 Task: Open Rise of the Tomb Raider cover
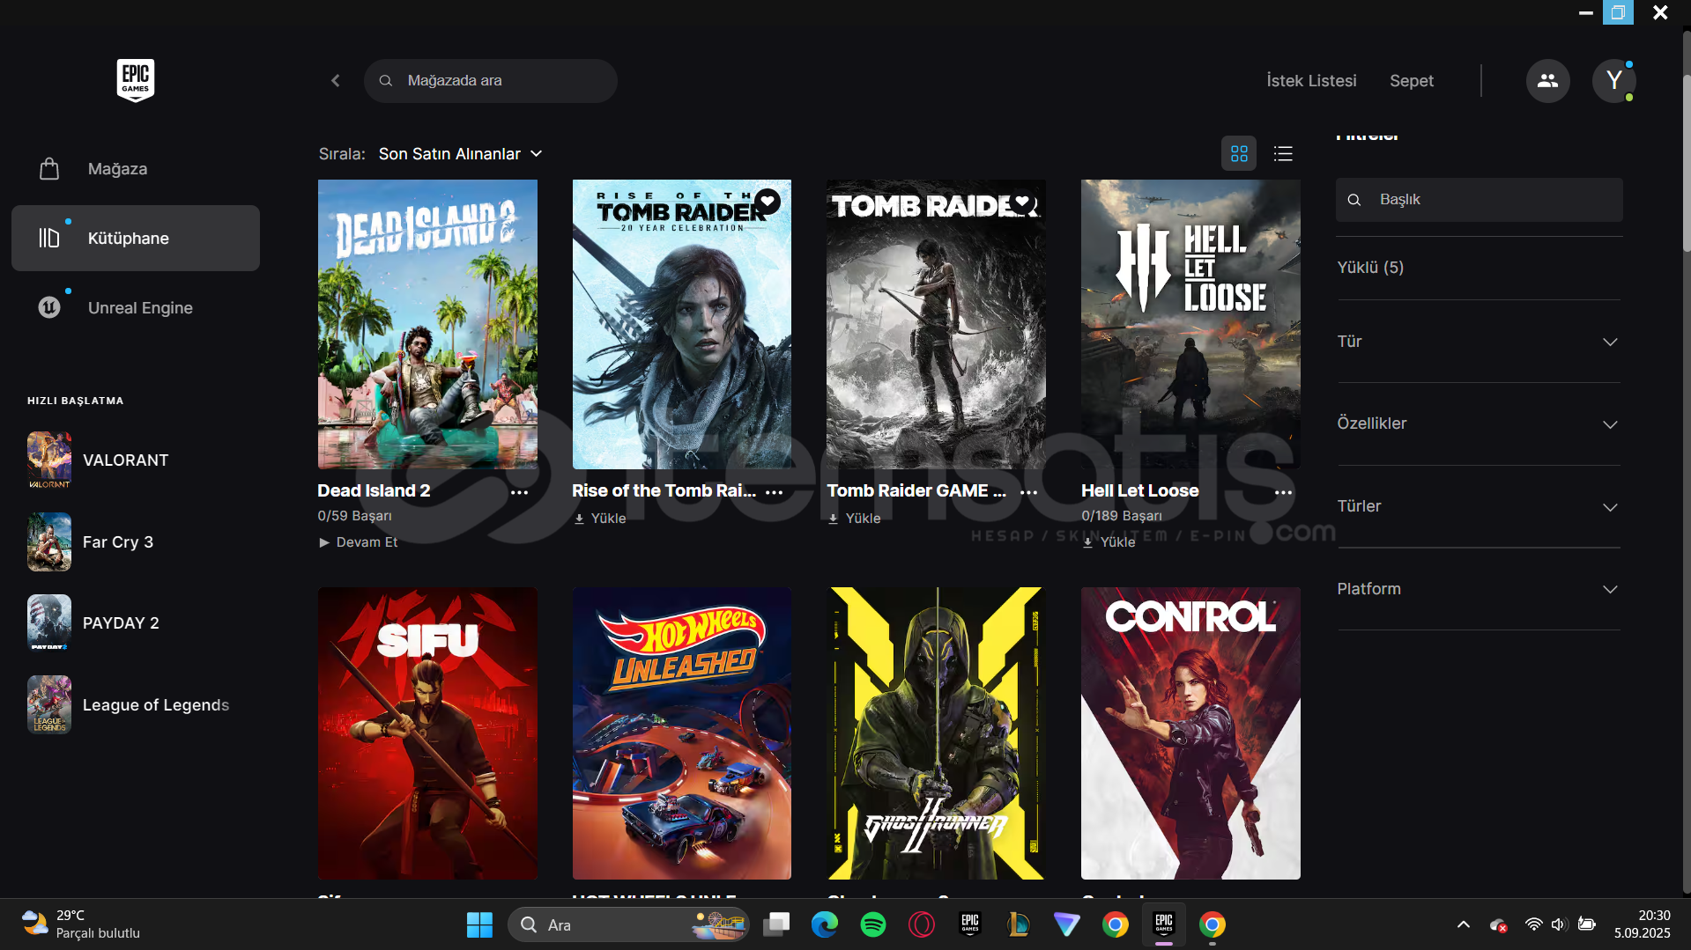click(682, 324)
